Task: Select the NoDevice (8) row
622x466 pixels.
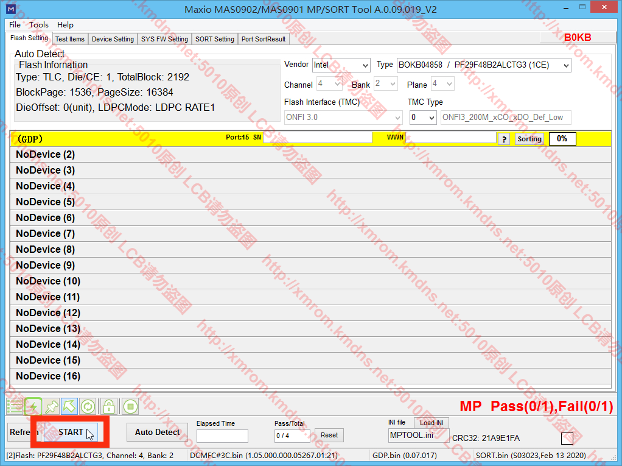Action: coord(310,250)
